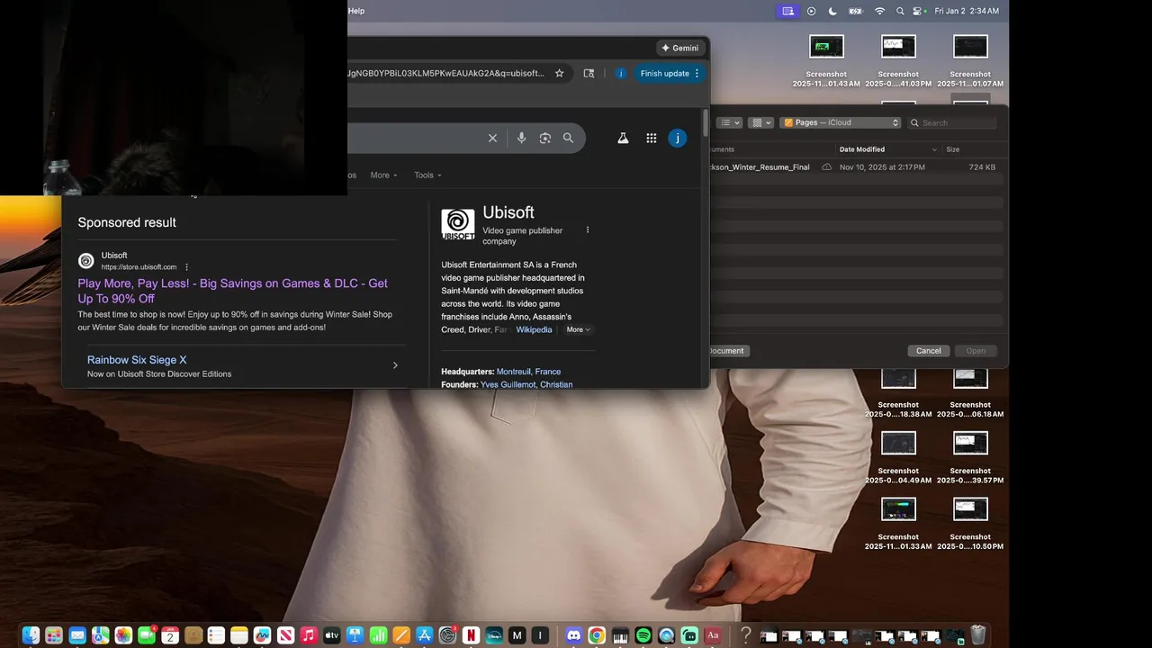Screen dimensions: 1152x648
Task: Open Montreuil, France headquarters link
Action: (x=528, y=372)
